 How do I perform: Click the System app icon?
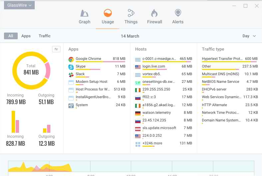click(71, 106)
